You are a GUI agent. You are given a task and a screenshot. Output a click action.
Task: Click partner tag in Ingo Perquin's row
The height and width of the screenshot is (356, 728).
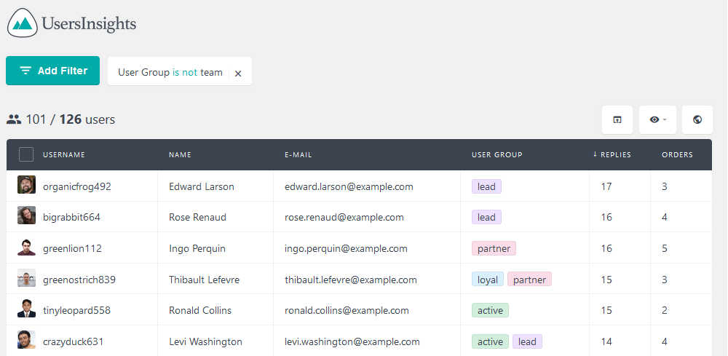494,248
